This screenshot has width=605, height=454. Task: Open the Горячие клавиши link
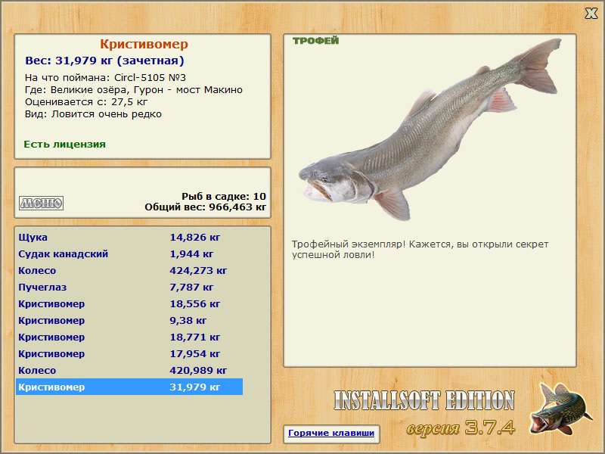click(330, 434)
